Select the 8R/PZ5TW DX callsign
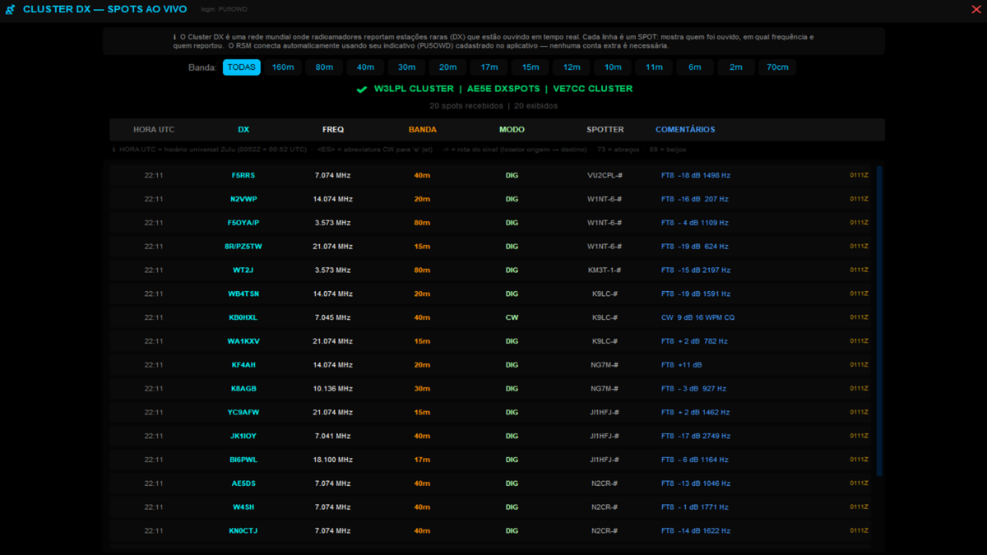This screenshot has width=987, height=555. pos(243,247)
